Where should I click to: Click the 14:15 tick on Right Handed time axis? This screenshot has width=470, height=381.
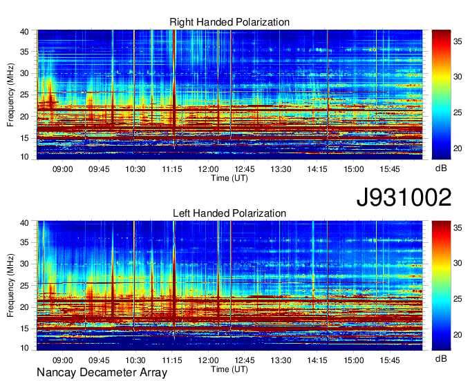click(x=317, y=169)
